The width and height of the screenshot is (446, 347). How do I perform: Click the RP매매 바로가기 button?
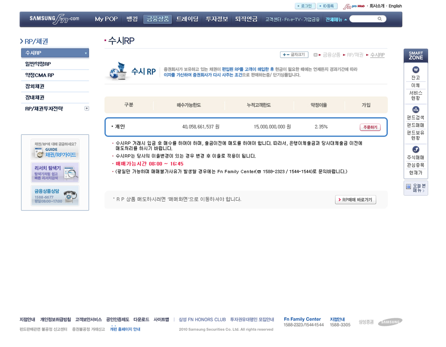tap(355, 200)
